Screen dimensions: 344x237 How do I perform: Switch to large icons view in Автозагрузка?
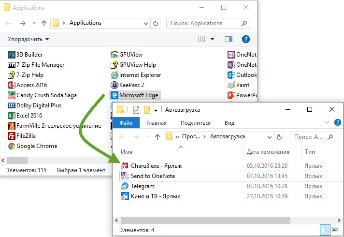(336, 230)
